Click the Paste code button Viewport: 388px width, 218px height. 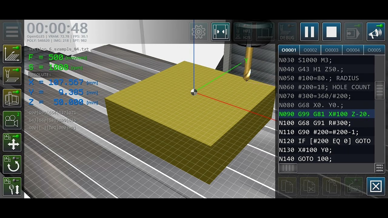tap(331, 187)
